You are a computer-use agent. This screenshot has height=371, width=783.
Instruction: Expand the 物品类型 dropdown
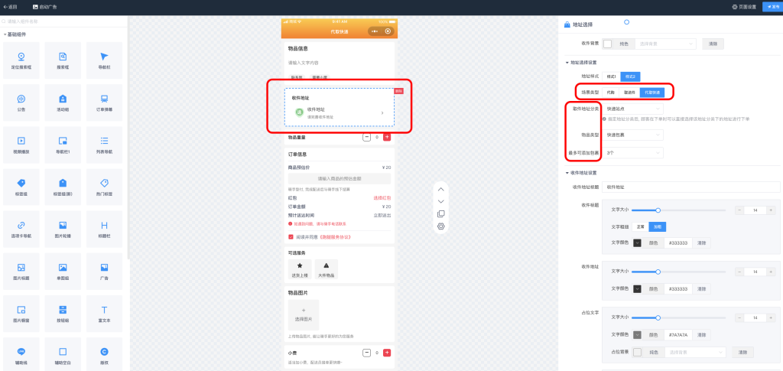tap(634, 135)
